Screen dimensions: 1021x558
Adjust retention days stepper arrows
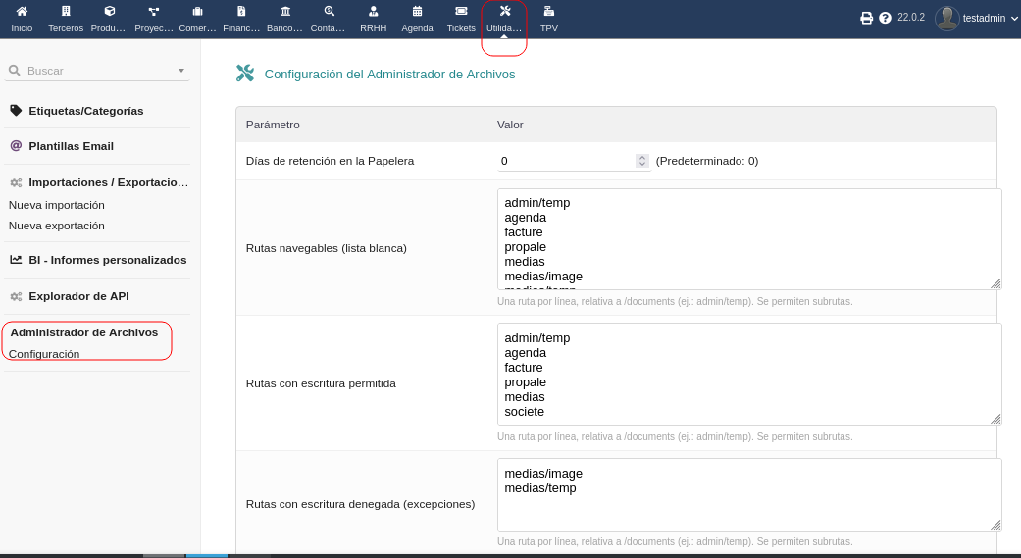642,161
